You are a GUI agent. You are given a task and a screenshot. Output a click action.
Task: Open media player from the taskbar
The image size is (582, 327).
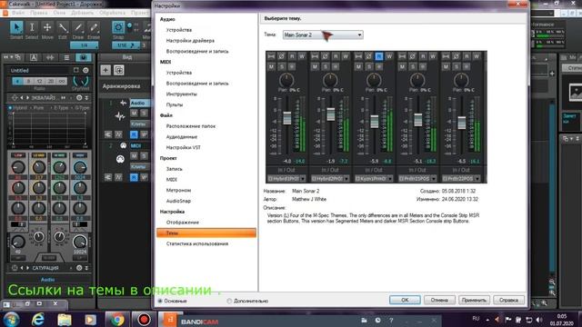pos(90,319)
